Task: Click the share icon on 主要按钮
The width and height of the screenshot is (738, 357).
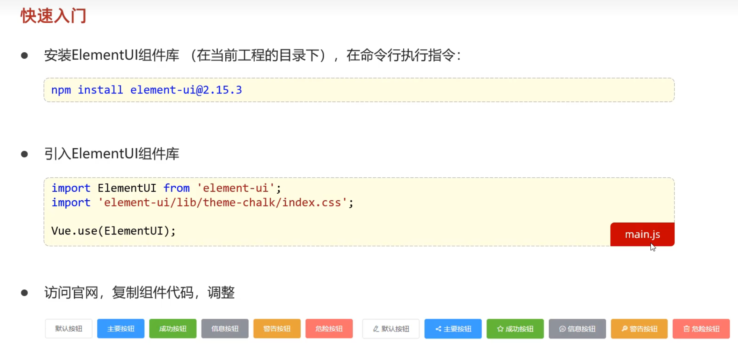Action: pos(438,329)
